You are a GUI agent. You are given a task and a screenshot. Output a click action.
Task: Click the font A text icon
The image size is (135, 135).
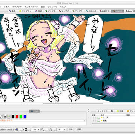pyautogui.click(x=5, y=117)
